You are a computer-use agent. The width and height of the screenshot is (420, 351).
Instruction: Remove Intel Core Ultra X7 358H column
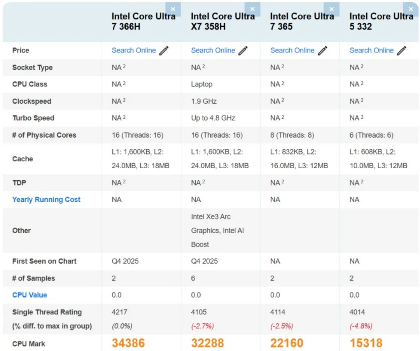pyautogui.click(x=252, y=9)
